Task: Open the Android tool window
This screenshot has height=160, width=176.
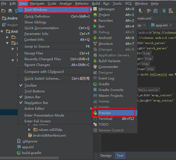Action: tap(114, 38)
